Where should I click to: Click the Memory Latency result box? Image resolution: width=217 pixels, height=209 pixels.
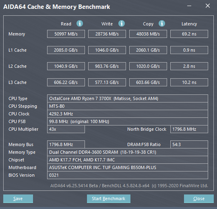click(x=189, y=34)
